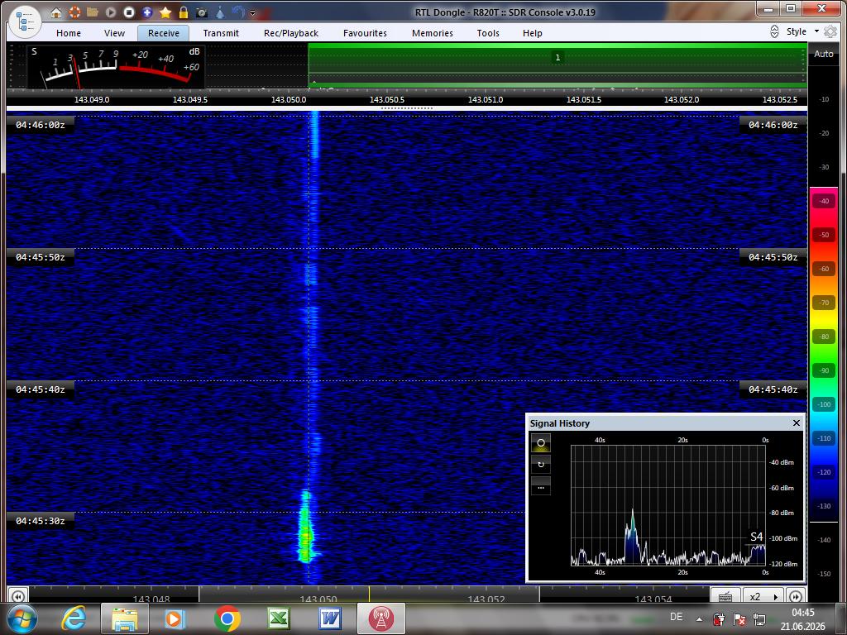The width and height of the screenshot is (847, 635).
Task: Open the Rec/Playback ribbon tab
Action: point(291,33)
